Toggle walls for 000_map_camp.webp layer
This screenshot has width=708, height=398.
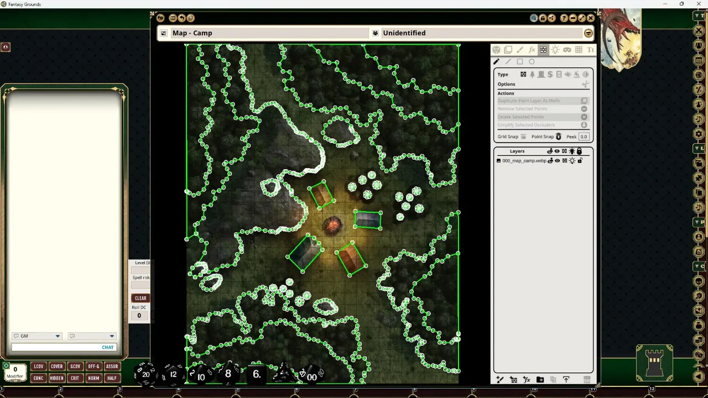(564, 161)
